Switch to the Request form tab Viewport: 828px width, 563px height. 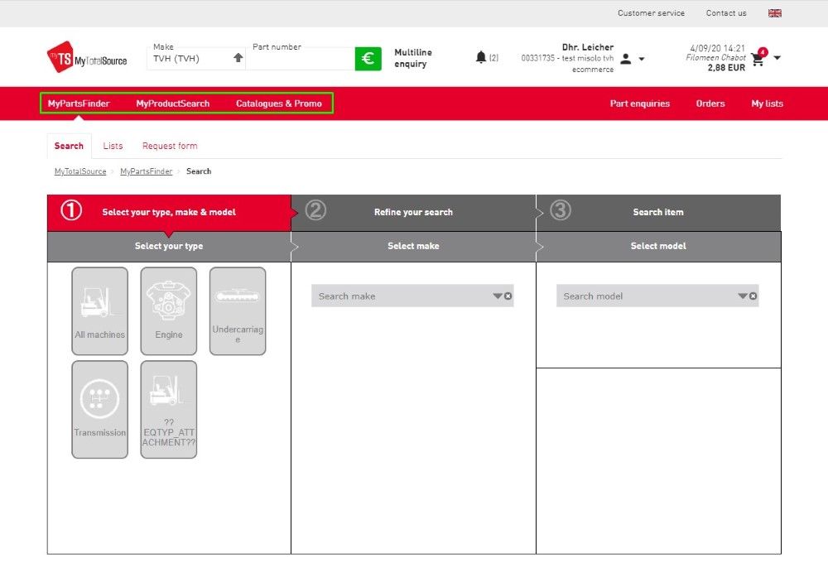170,146
